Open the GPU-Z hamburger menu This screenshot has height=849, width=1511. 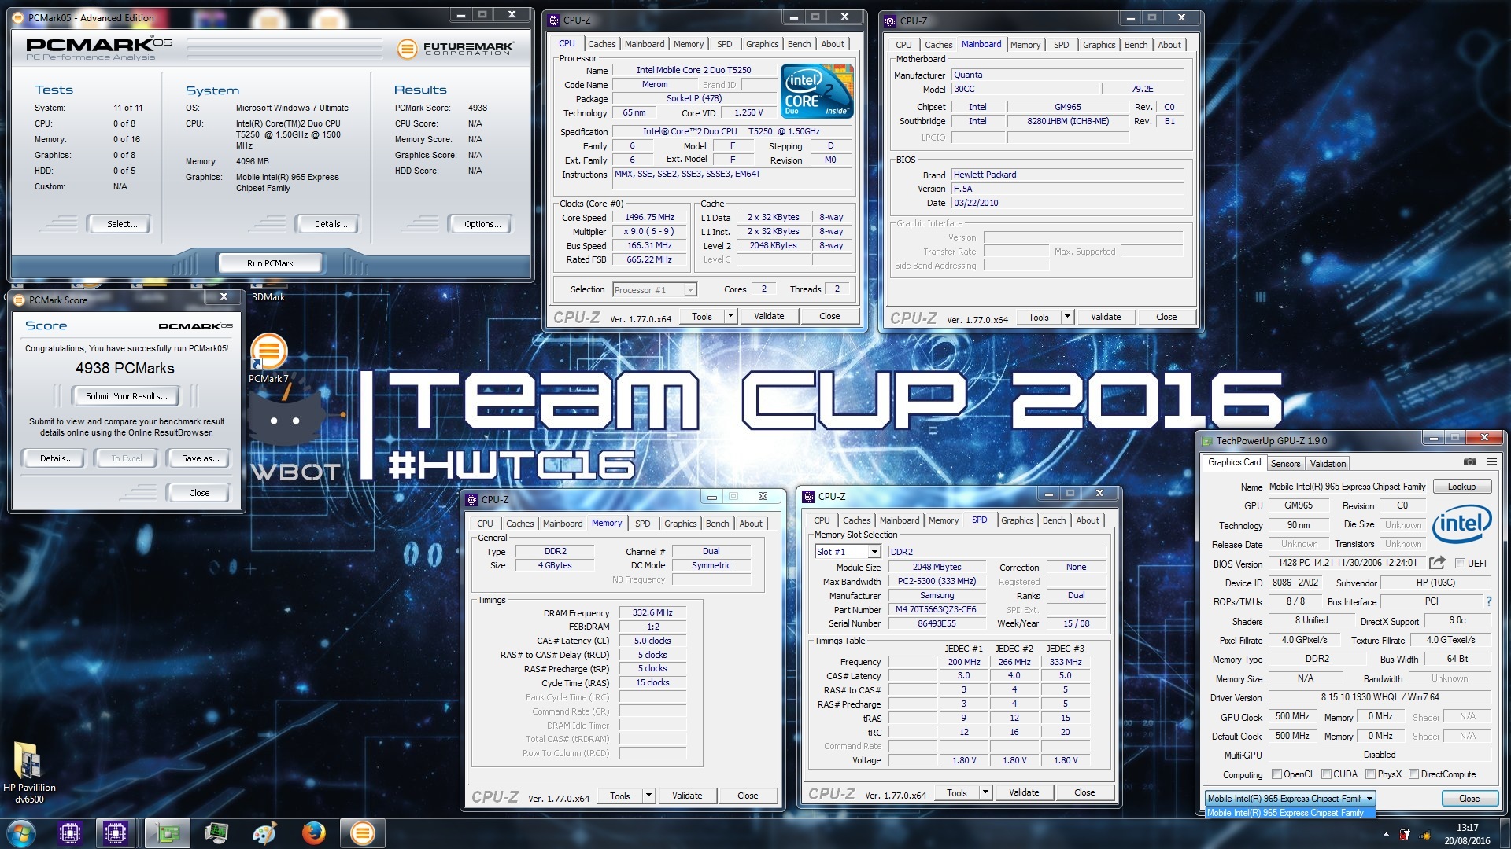tap(1491, 462)
